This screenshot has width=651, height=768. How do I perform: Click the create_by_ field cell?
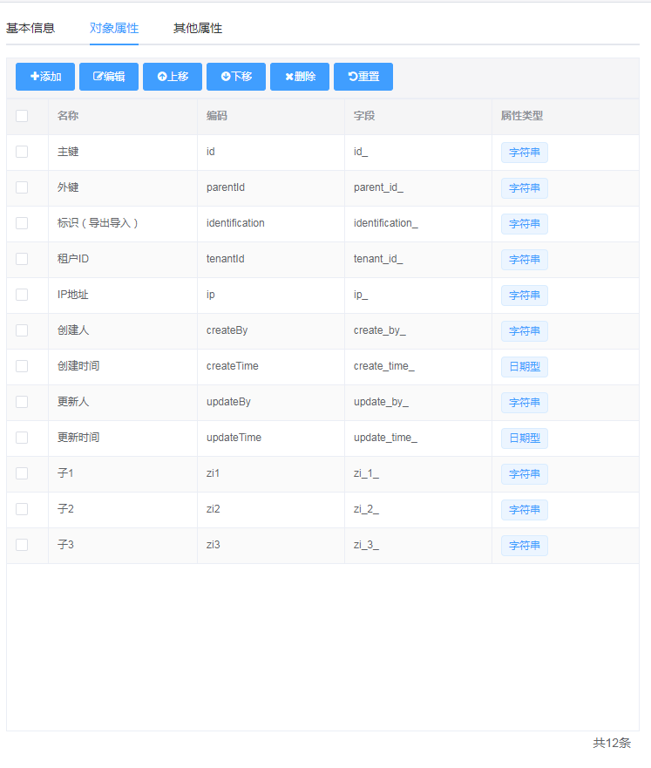point(379,330)
